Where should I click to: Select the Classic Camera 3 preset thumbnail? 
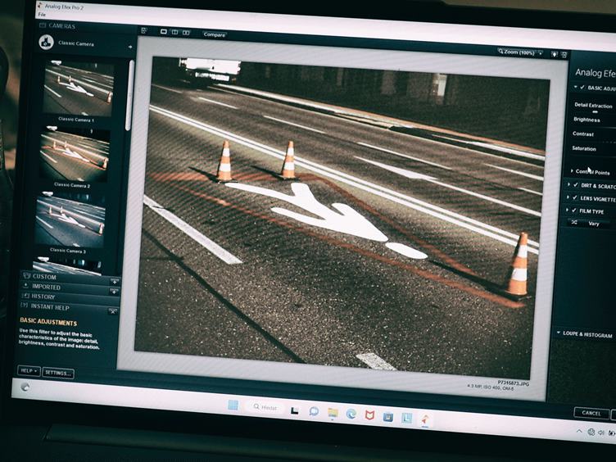click(70, 220)
